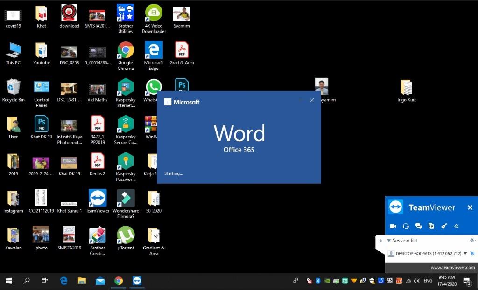Click the double-chevron icon in TeamViewer toolbar
The width and height of the screenshot is (478, 290).
point(457,226)
